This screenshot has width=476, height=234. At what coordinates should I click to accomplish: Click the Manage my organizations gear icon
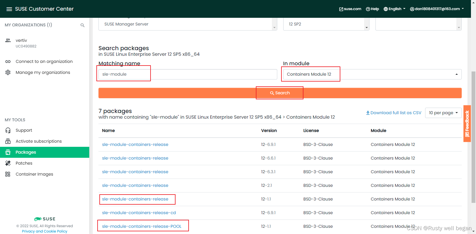(8, 72)
